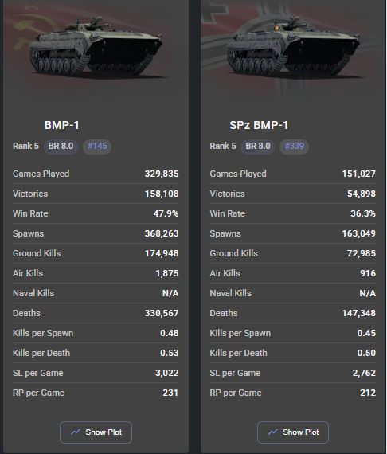Open the SPz BMP-1 German vehicle image
Screen dimensions: 387x454
point(293,48)
